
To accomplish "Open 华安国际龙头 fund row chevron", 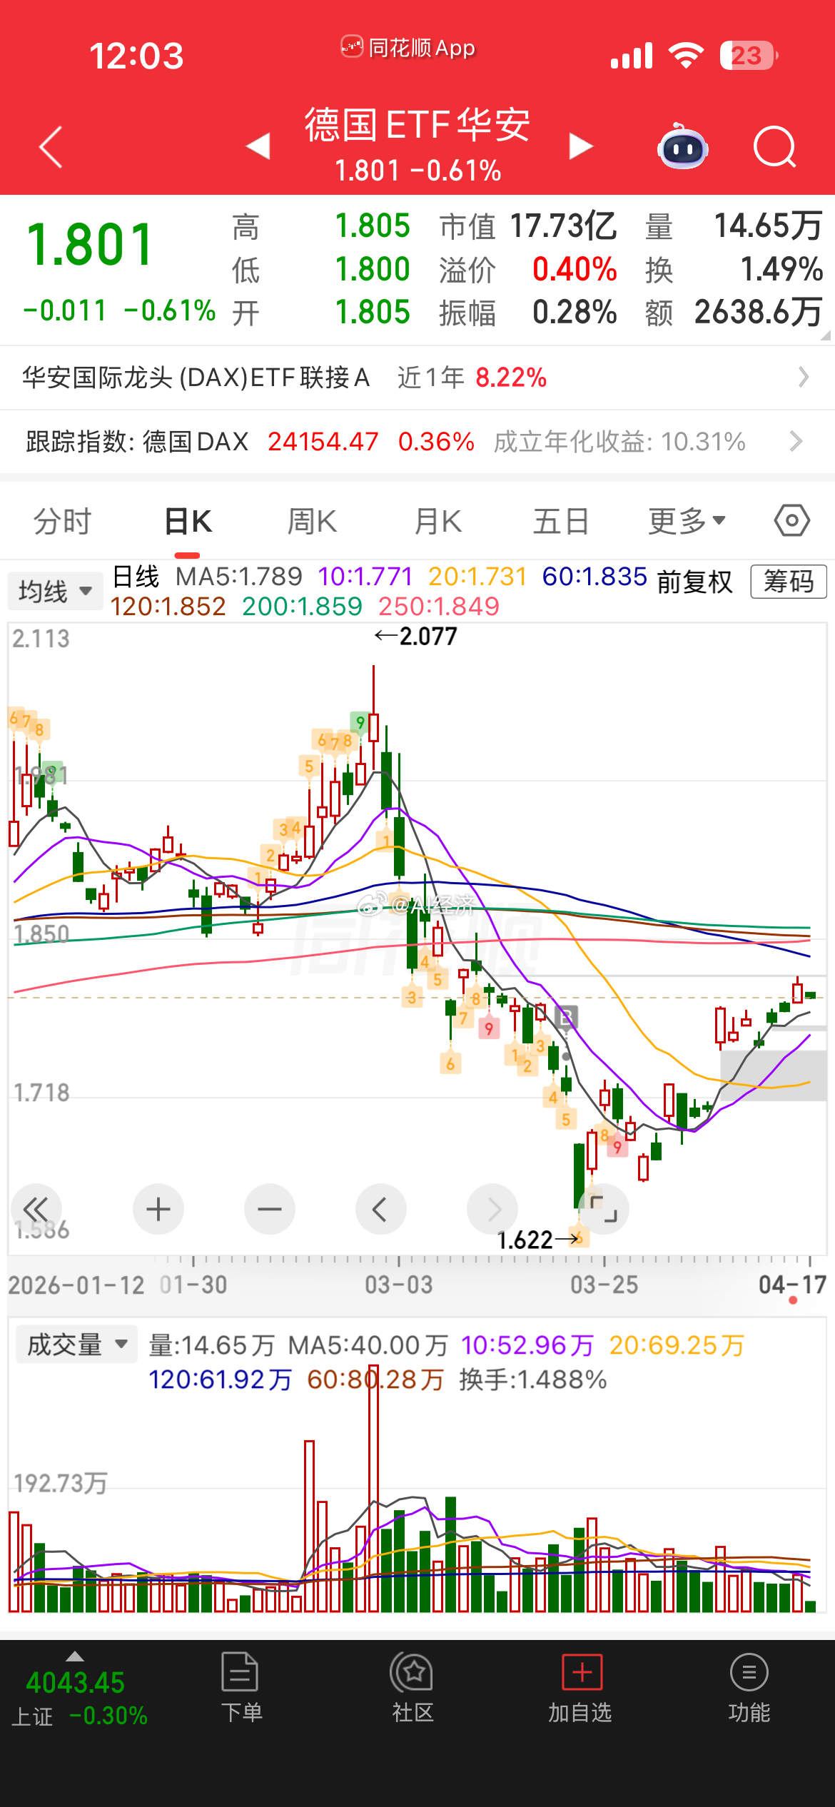I will point(804,377).
